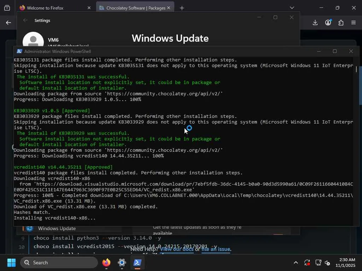This screenshot has height=271, width=362.
Task: Click the taskbar Search box
Action: tap(59, 263)
